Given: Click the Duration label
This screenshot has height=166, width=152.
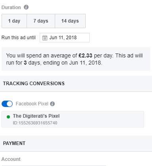Looking at the screenshot, I should (x=11, y=8).
